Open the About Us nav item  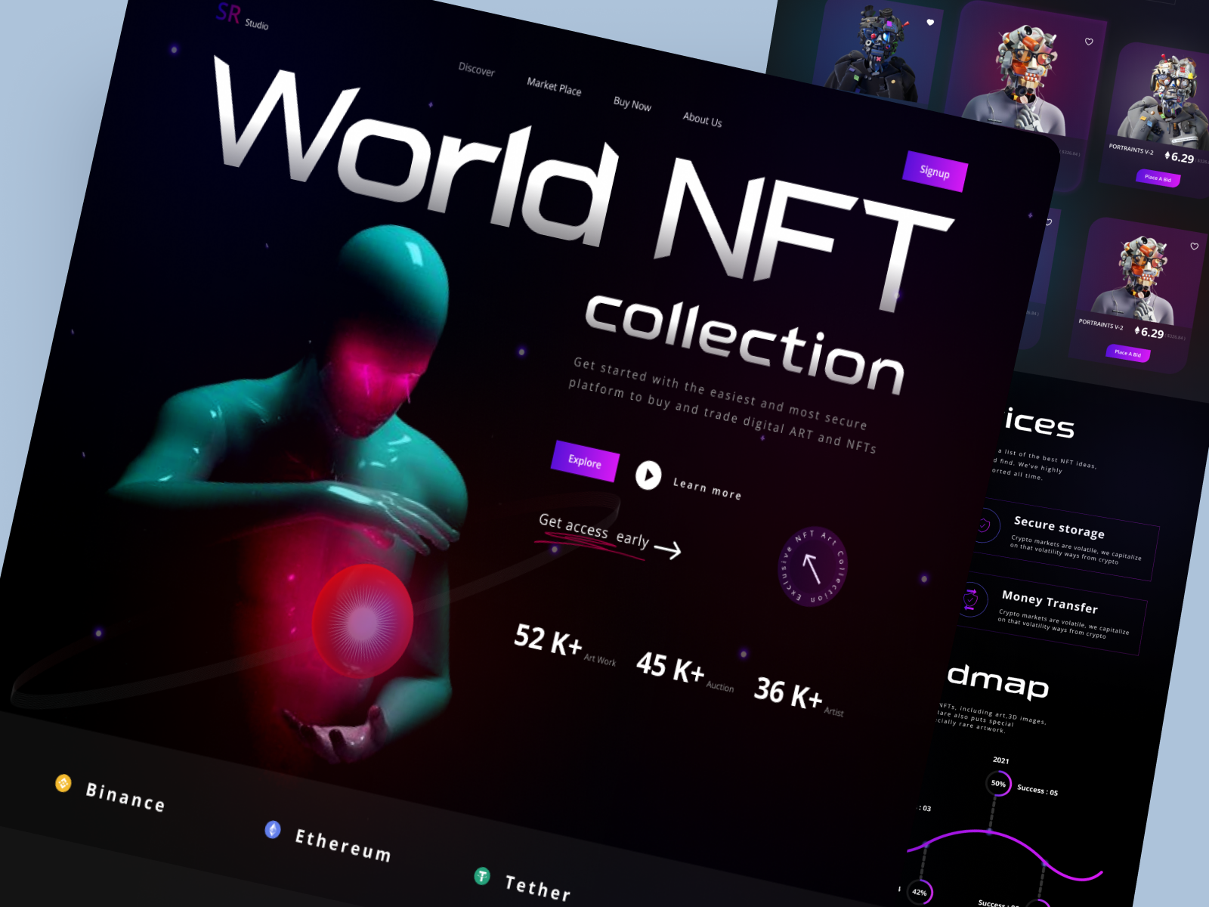(x=702, y=119)
